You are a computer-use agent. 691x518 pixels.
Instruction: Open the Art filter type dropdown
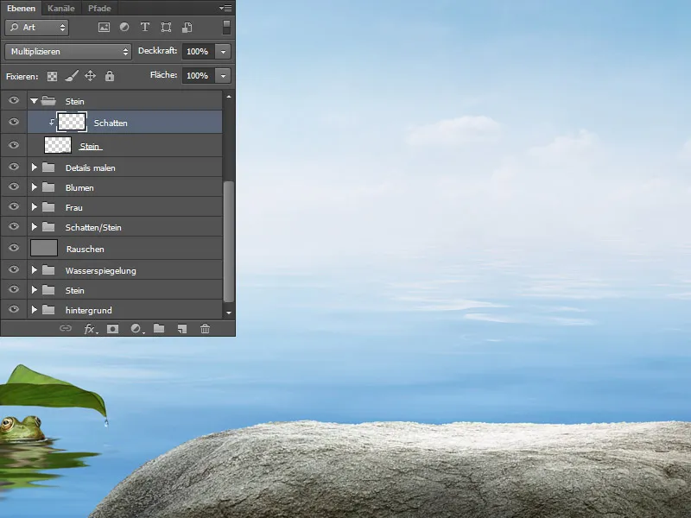coord(37,28)
